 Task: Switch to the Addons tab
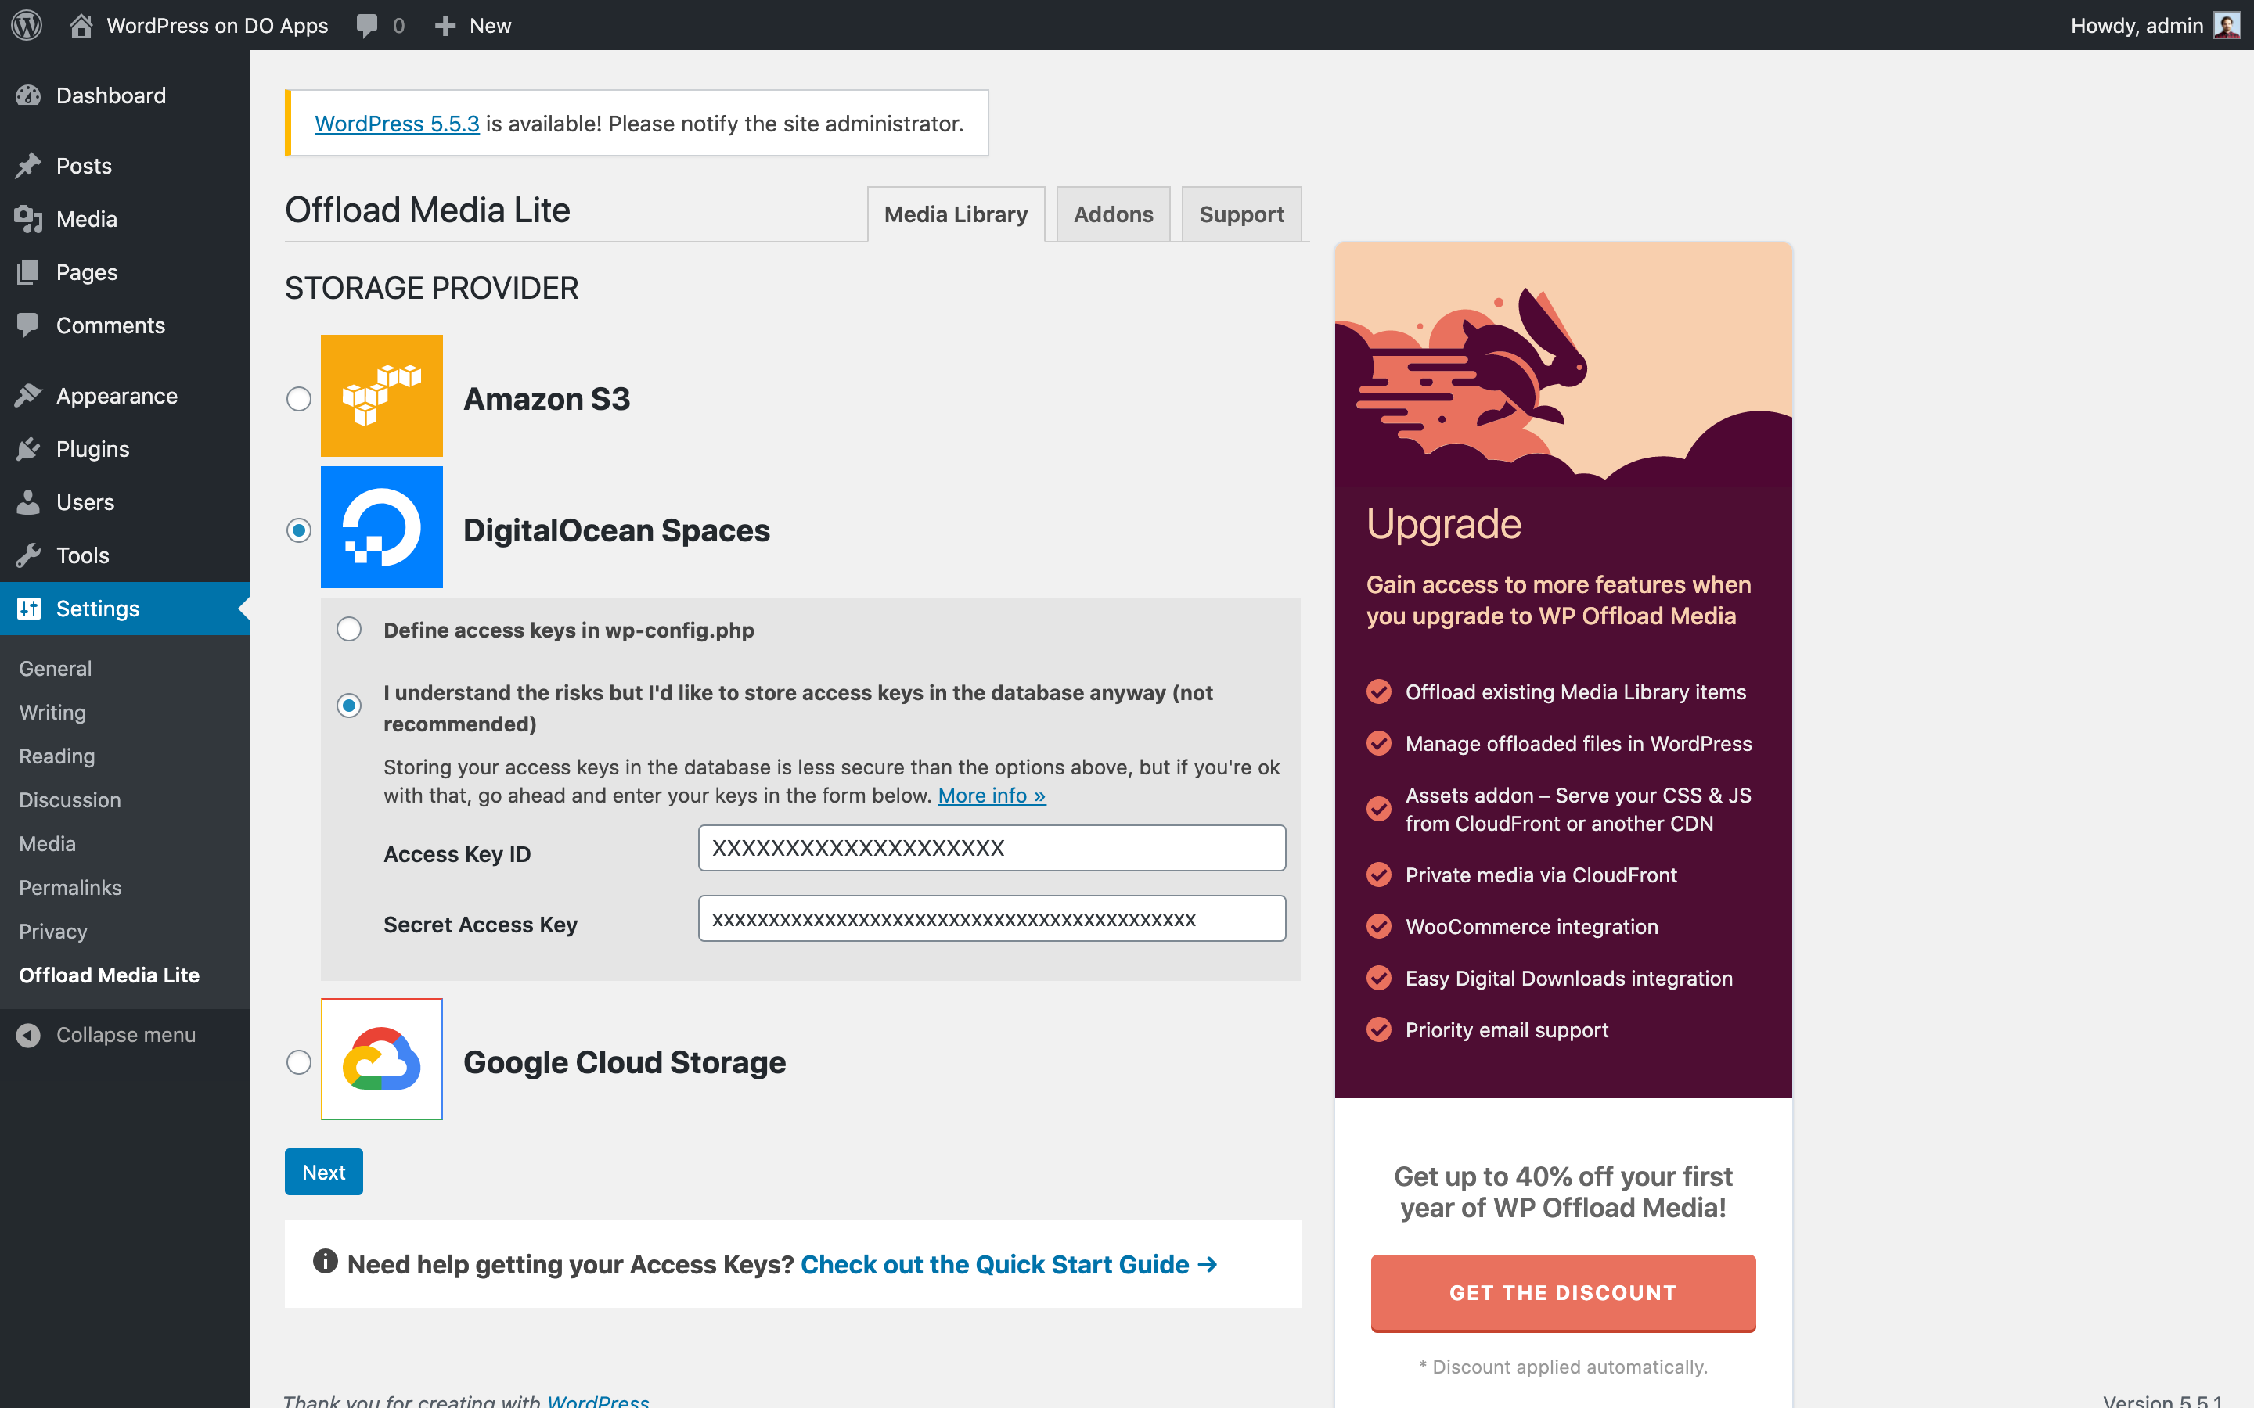click(1112, 214)
